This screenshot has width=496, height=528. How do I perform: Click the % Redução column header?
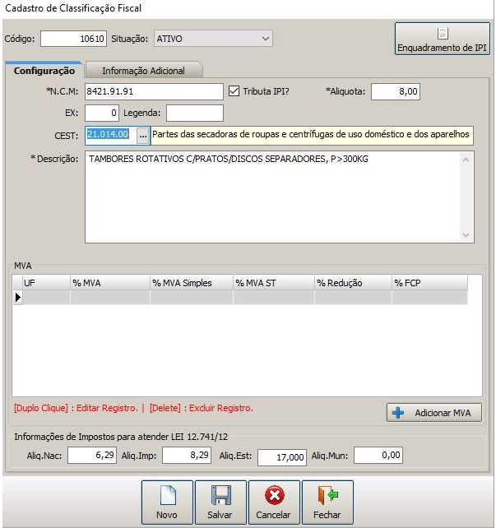click(x=354, y=283)
